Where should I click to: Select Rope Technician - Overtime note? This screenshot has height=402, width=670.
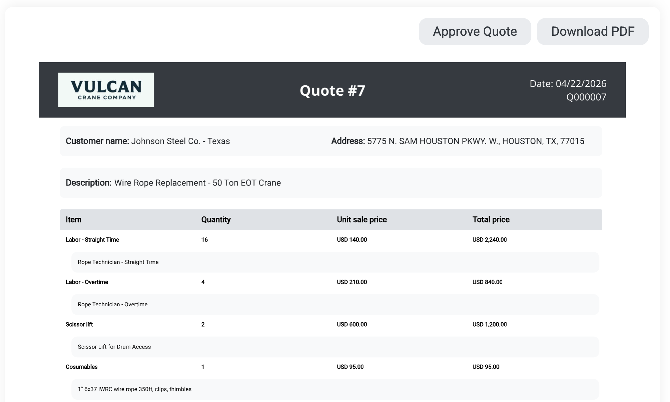click(113, 304)
